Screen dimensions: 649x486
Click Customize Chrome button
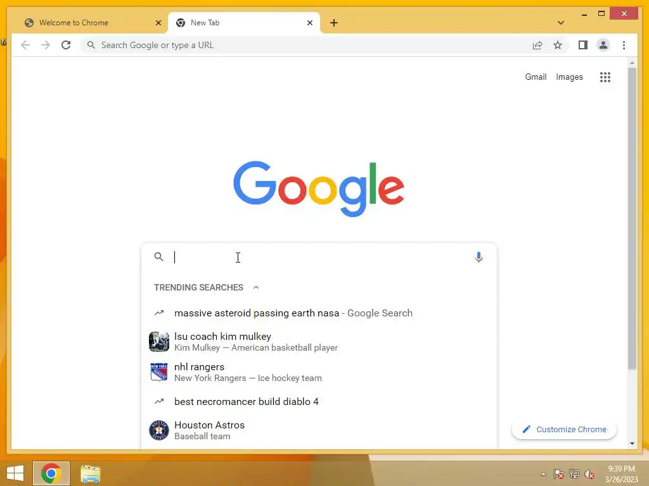pos(564,430)
